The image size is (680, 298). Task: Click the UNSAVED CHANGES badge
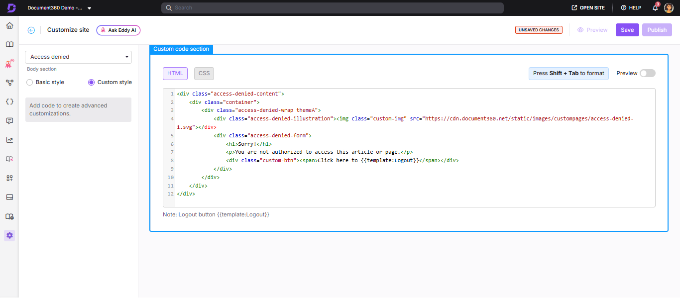tap(539, 30)
